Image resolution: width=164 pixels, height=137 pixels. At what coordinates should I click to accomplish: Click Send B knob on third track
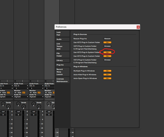pyautogui.click(x=39, y=106)
